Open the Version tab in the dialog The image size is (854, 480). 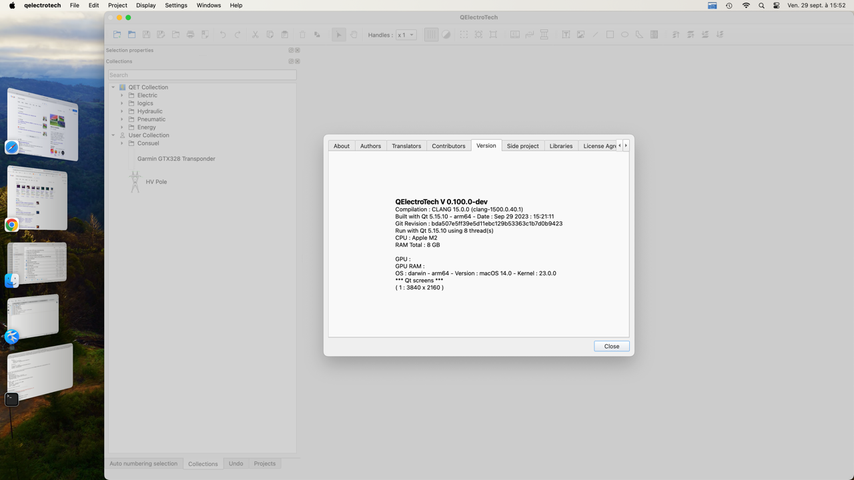click(x=486, y=145)
